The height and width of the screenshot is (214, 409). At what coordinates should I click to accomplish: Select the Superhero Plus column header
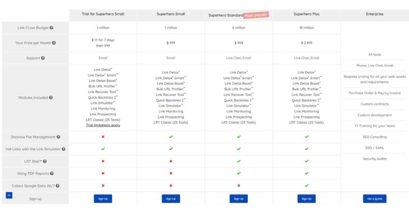pos(306,14)
